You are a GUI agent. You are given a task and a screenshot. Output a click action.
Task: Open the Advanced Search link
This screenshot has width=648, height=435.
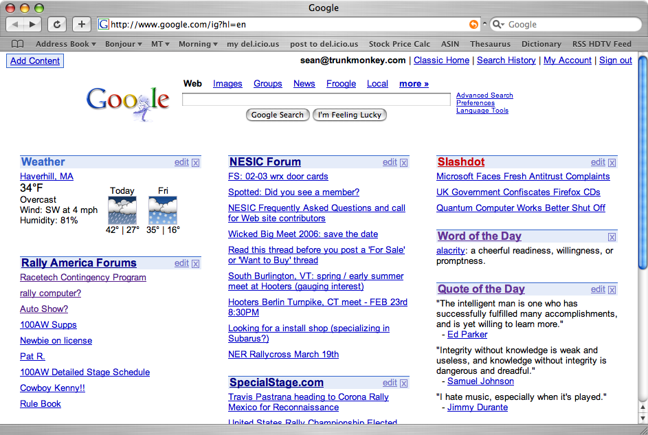[x=484, y=95]
